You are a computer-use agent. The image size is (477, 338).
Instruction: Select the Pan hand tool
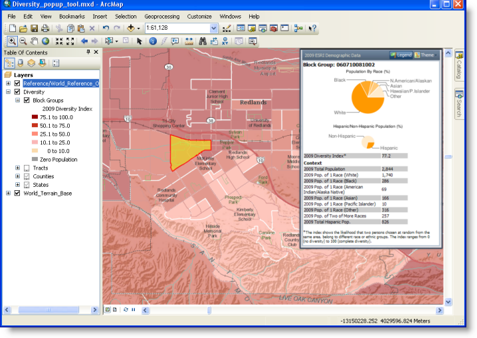[34, 41]
